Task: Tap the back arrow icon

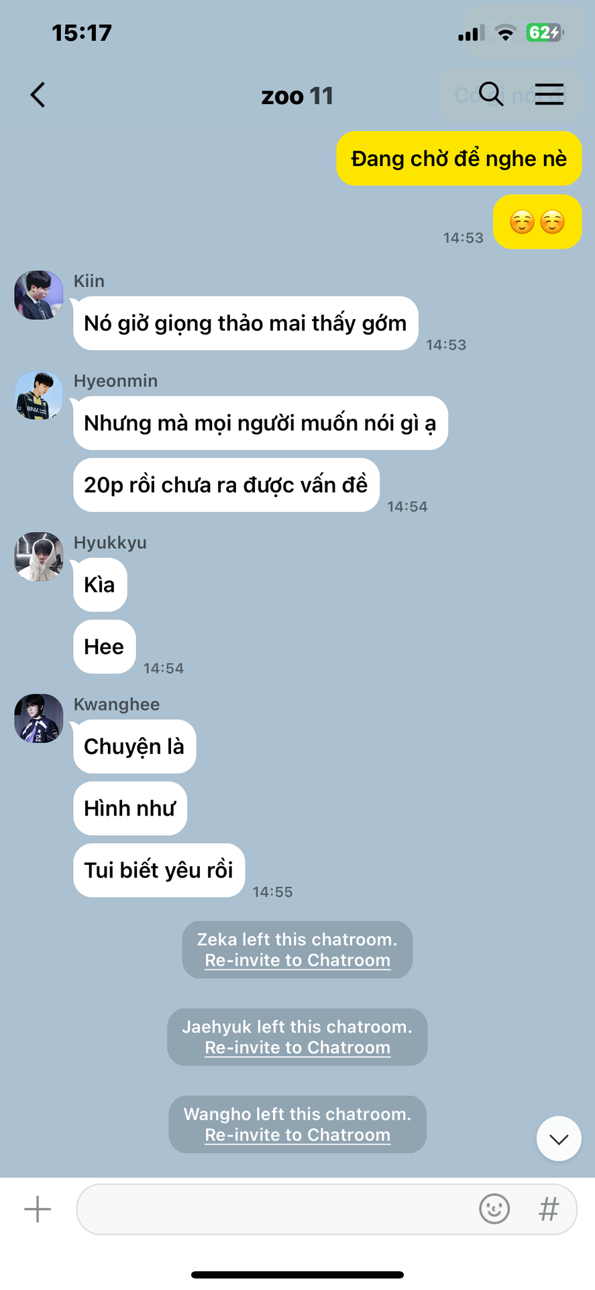Action: click(x=38, y=95)
